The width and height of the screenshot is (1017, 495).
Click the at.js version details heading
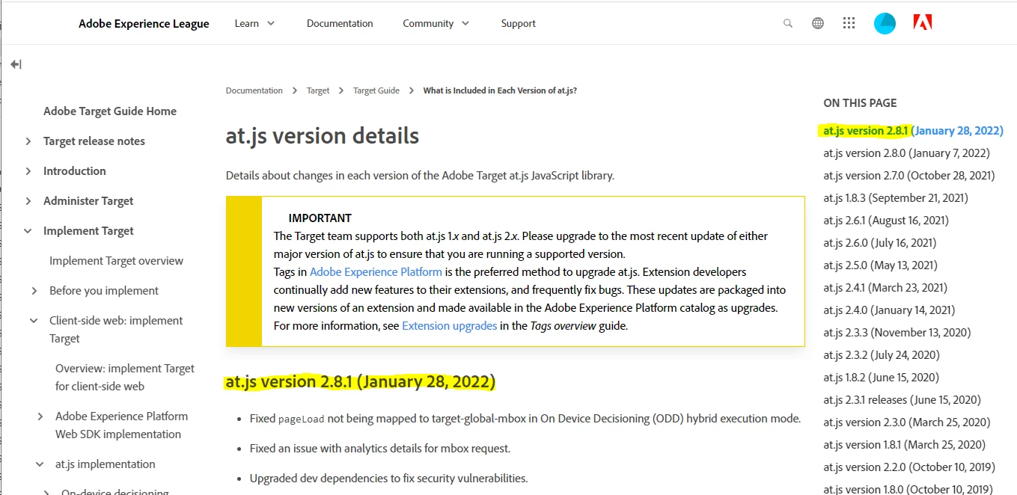click(323, 136)
